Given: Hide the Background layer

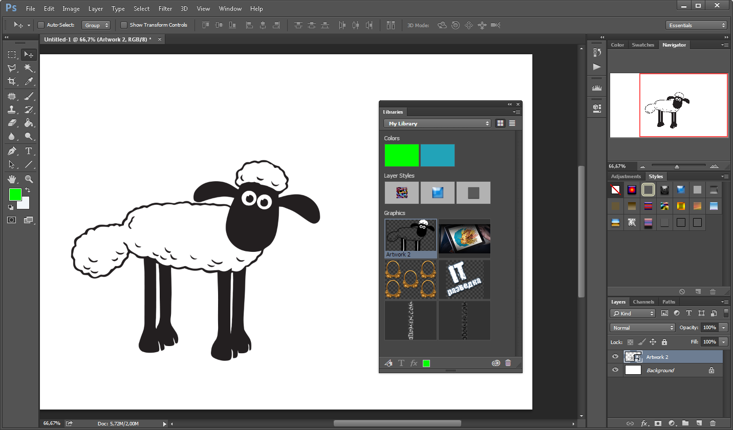Looking at the screenshot, I should tap(615, 370).
